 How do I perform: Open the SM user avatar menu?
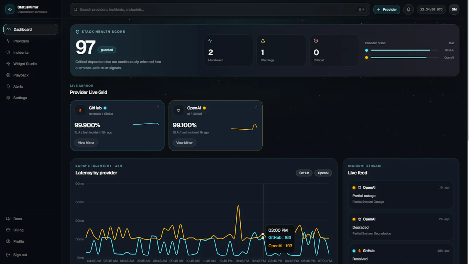[x=454, y=9]
